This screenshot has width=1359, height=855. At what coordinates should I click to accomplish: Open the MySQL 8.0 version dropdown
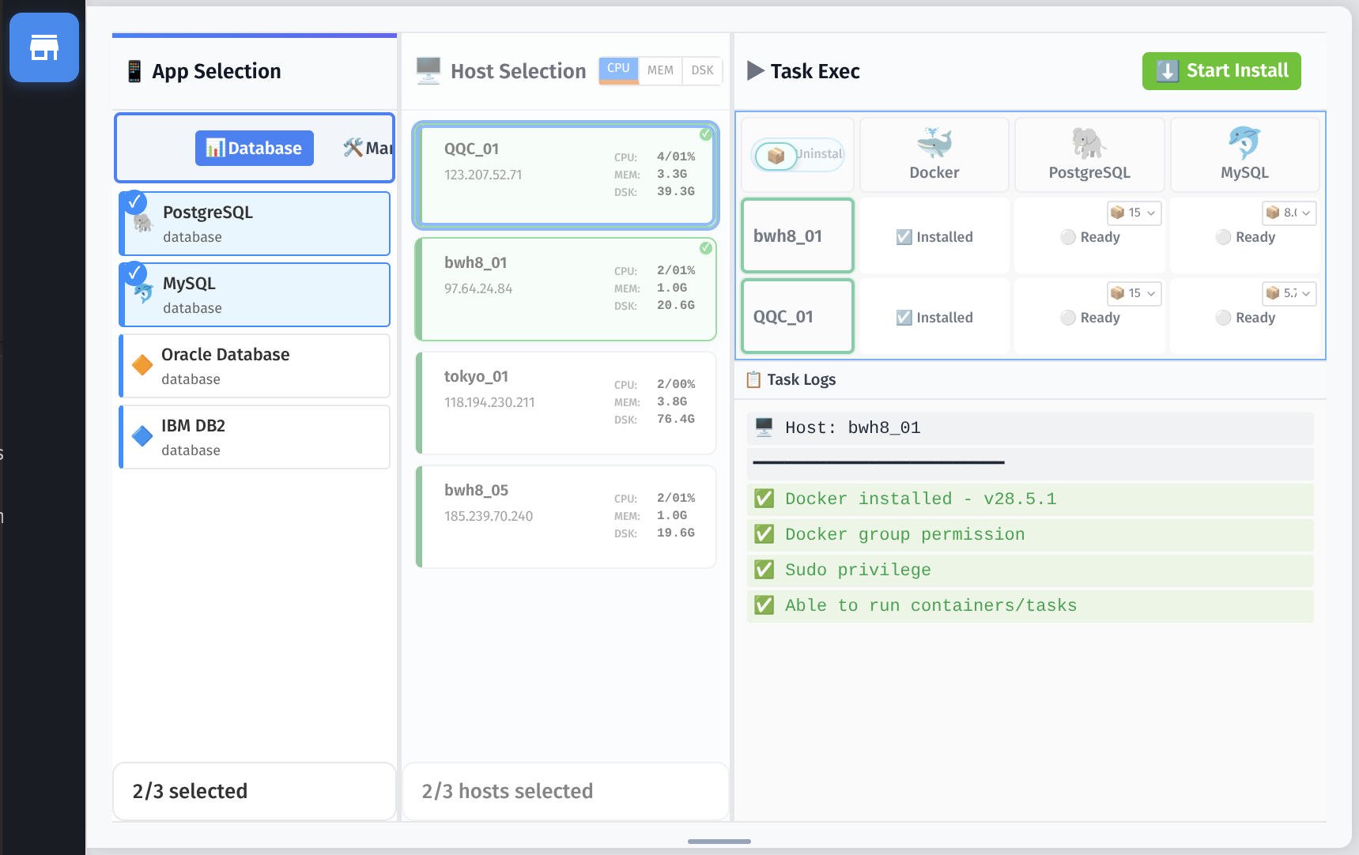pos(1288,213)
